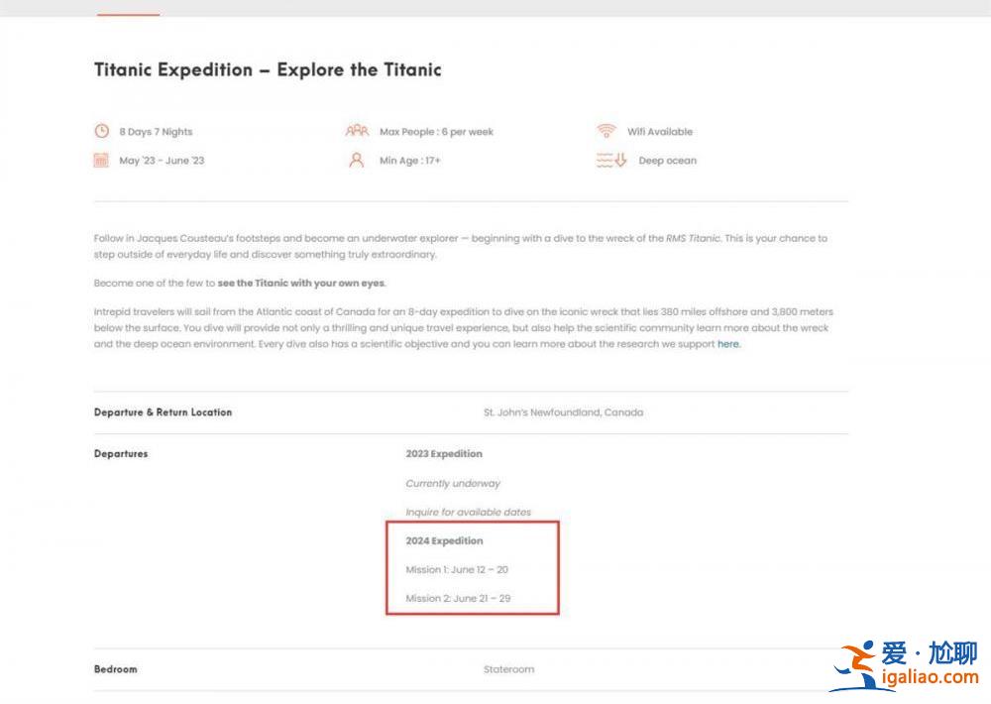The width and height of the screenshot is (991, 704).
Task: Select the 'May '23 - June '23' date text
Action: coord(162,161)
